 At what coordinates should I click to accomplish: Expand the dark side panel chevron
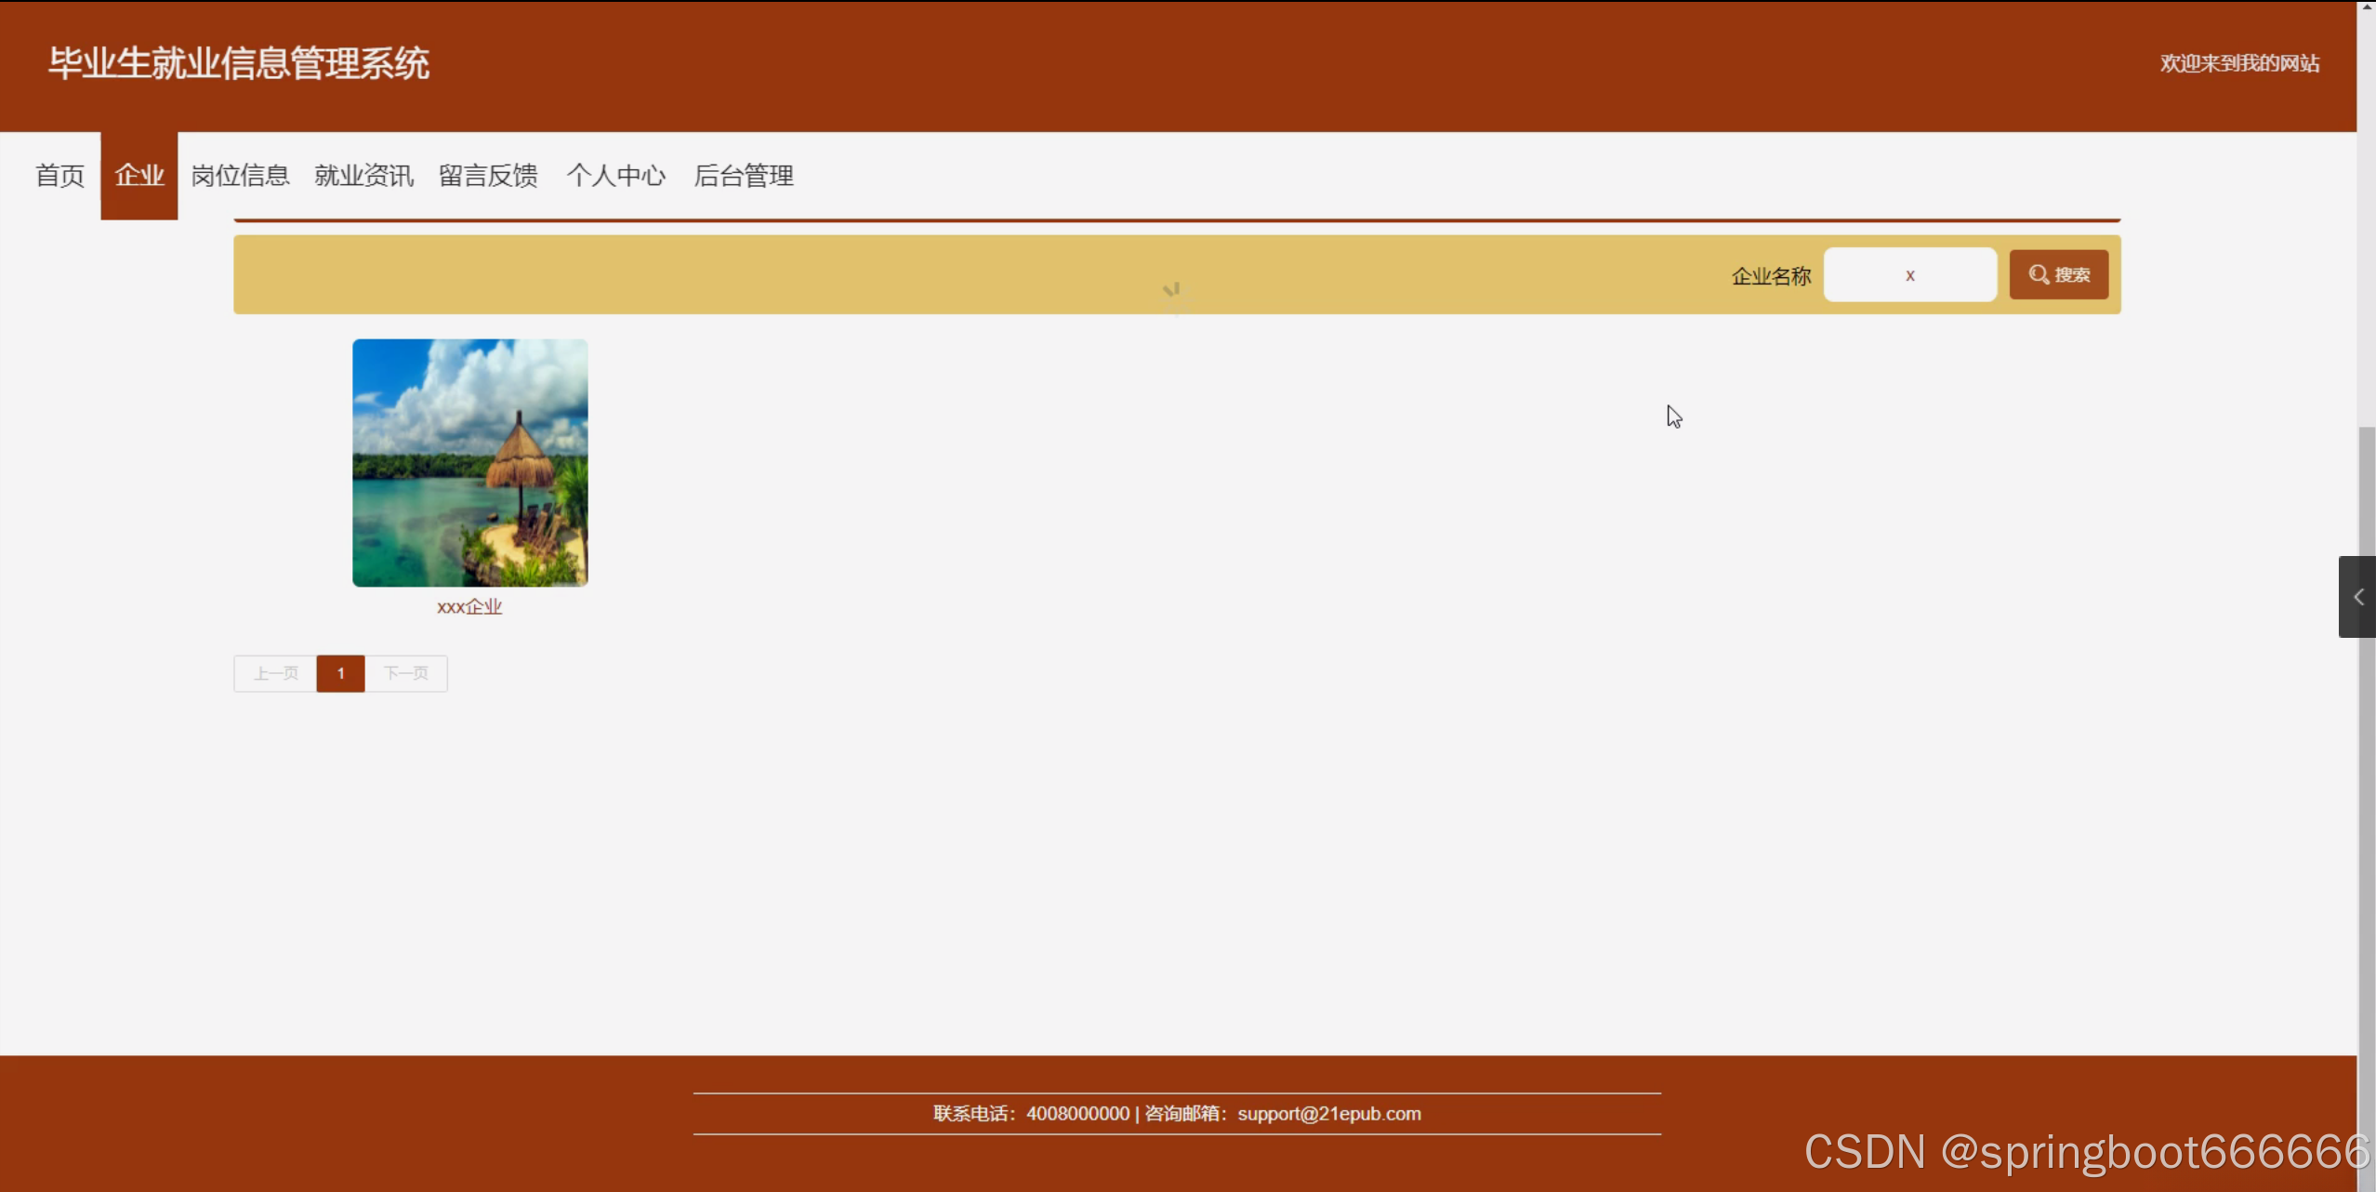[x=2357, y=597]
